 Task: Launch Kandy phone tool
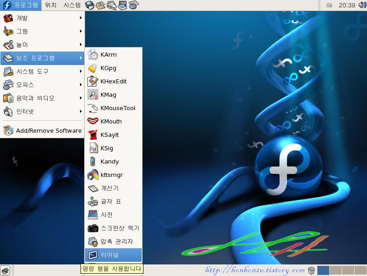(114, 162)
